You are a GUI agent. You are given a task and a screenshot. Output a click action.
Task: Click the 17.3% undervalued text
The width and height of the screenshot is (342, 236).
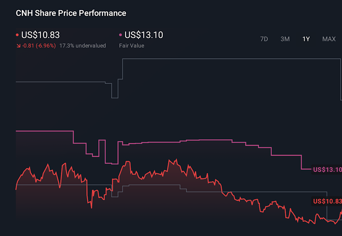coord(83,46)
